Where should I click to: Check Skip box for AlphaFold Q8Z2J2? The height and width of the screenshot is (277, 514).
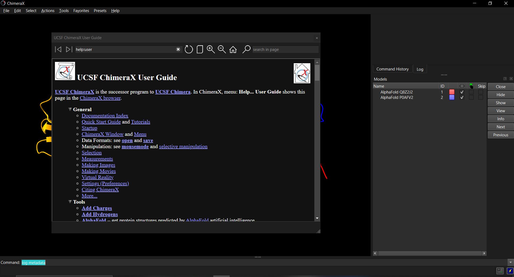pos(481,92)
